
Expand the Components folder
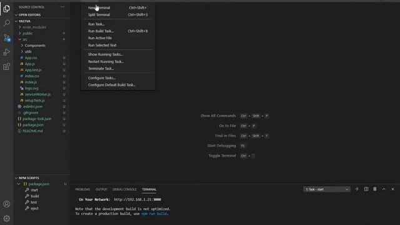pos(35,46)
